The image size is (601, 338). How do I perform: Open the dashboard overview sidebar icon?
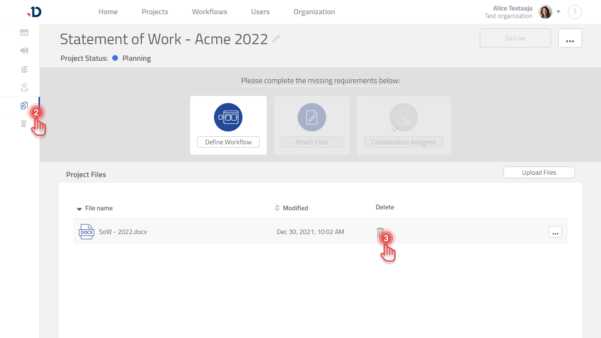24,33
